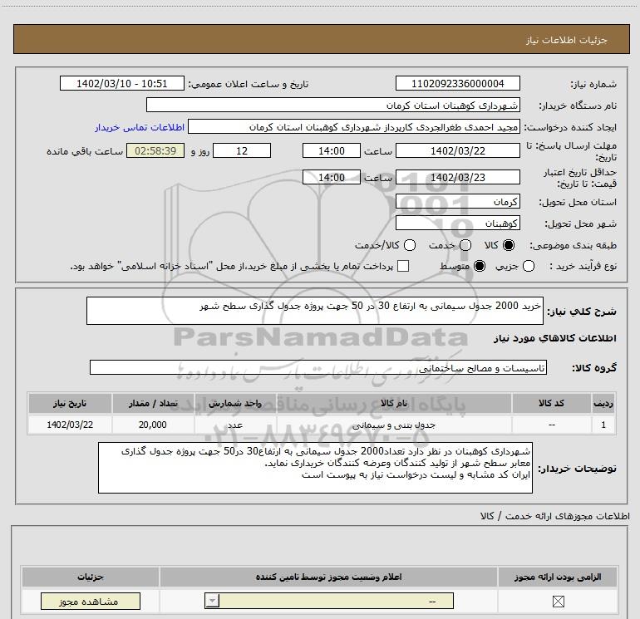Click the الزامی بودن ارائه مجوز header
Viewport: 640px width, 619px height.
558,577
